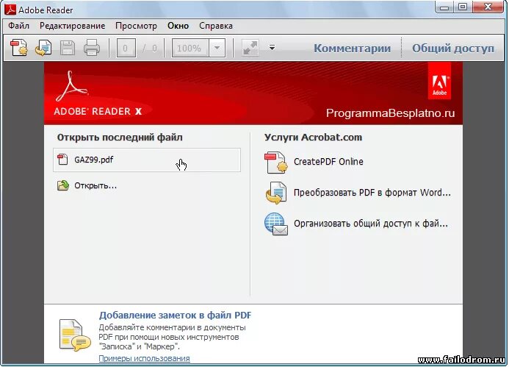Click the Примеры использования hyperlink

coord(144,358)
